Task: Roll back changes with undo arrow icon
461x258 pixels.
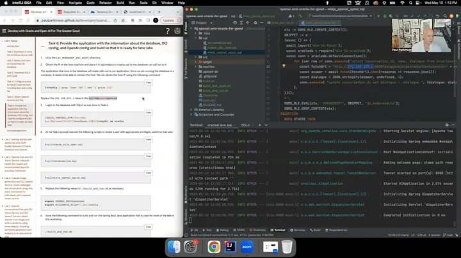Action: click(x=437, y=16)
